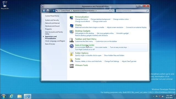
Task: Open Hardware and Sound category
Action: (x=52, y=26)
